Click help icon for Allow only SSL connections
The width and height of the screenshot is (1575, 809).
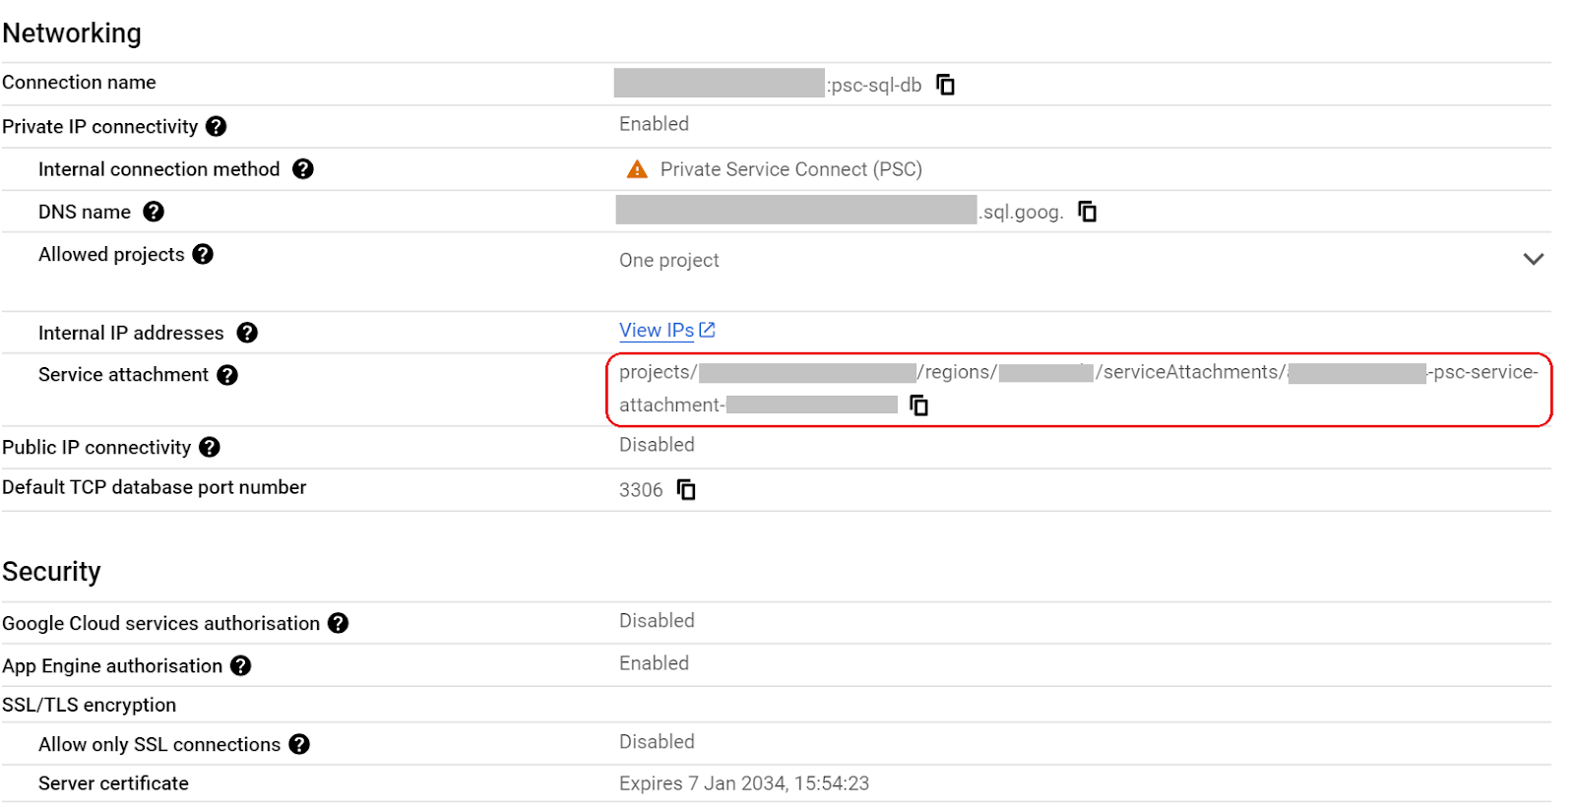(299, 745)
